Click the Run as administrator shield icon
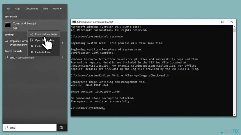 click(x=31, y=34)
